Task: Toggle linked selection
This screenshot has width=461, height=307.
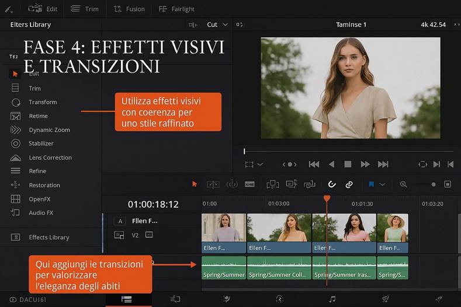Action: (349, 184)
